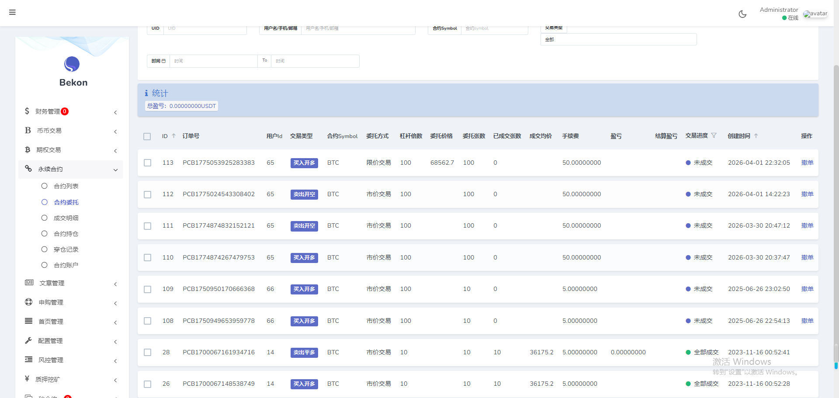Click the link icon for 永续合约
The width and height of the screenshot is (839, 398).
pos(28,169)
